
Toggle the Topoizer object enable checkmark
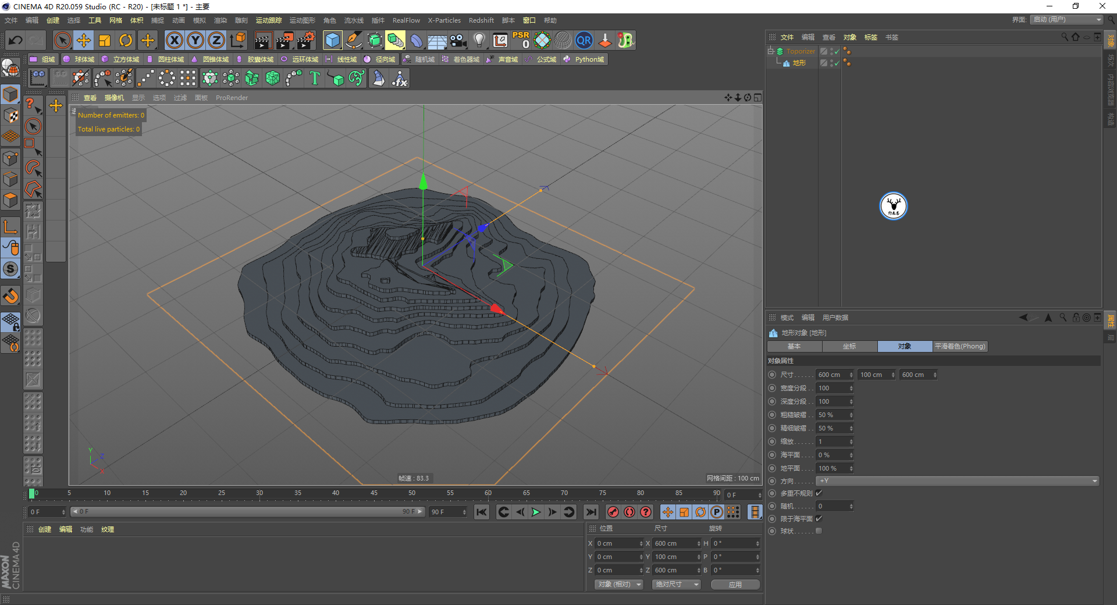coord(837,51)
